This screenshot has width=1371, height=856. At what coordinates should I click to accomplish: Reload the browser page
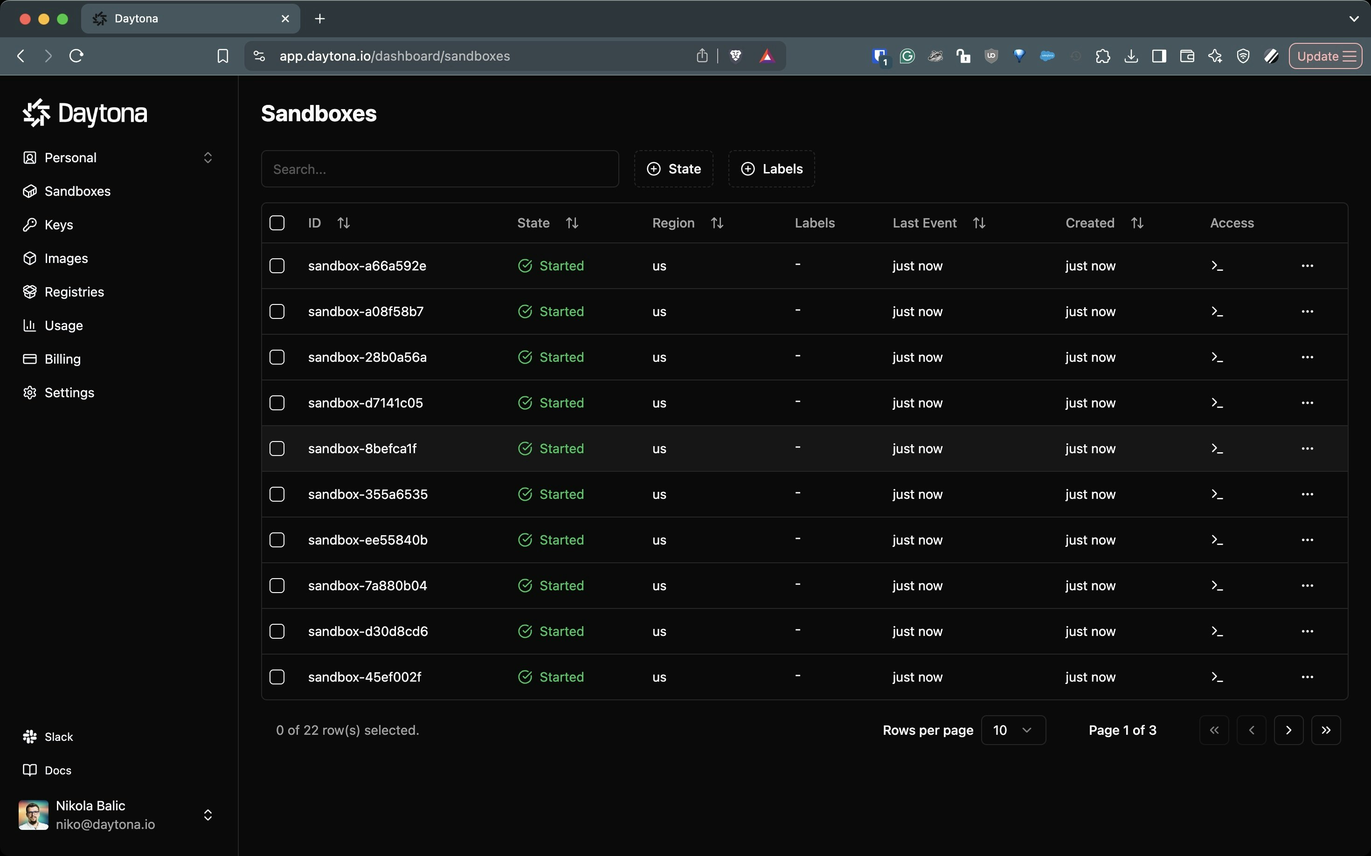tap(76, 55)
